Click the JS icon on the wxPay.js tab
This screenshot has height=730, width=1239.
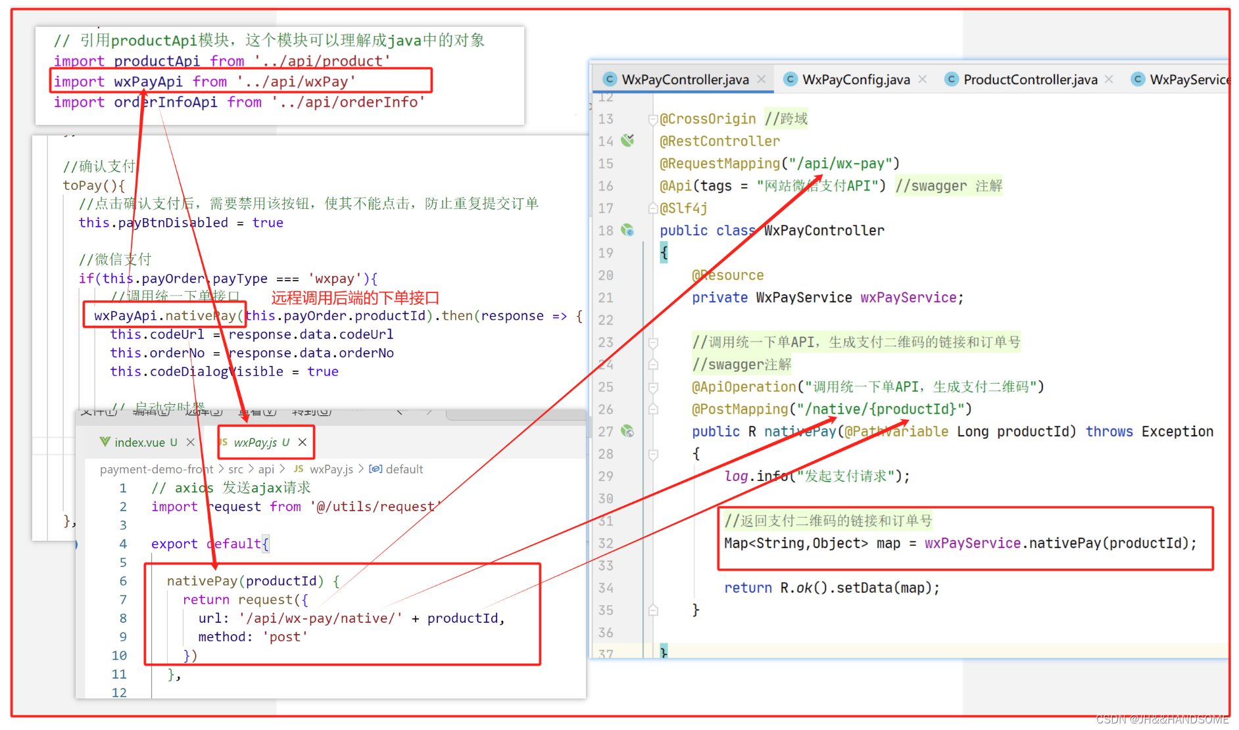tap(223, 442)
